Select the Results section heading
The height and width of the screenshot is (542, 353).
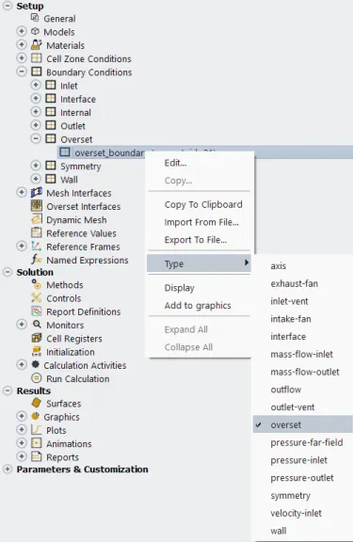pos(34,391)
